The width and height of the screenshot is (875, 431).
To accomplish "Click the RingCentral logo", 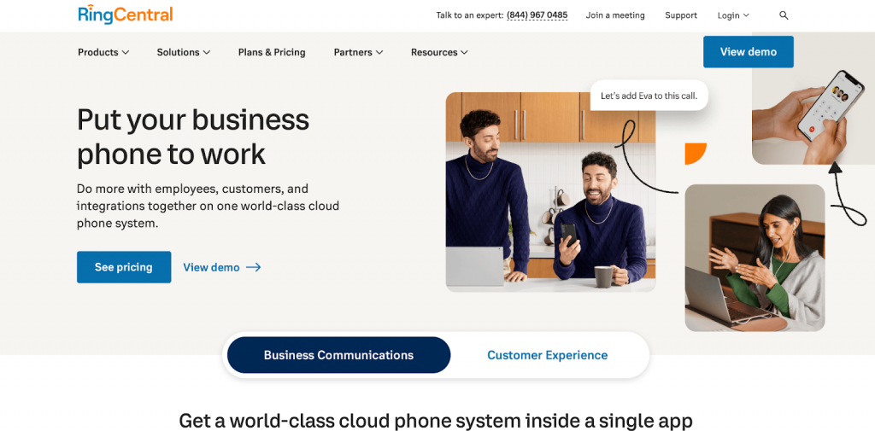I will 126,14.
